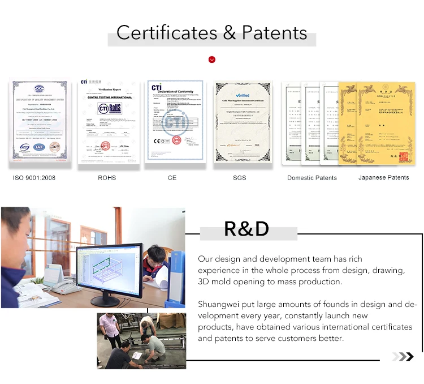Click the CTI RoHS logo on the report
Screen dimensions: 424x384
(110, 109)
